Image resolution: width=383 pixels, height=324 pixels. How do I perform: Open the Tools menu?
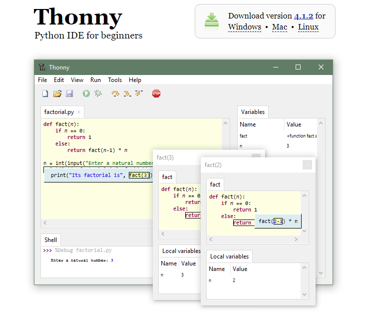(x=115, y=80)
